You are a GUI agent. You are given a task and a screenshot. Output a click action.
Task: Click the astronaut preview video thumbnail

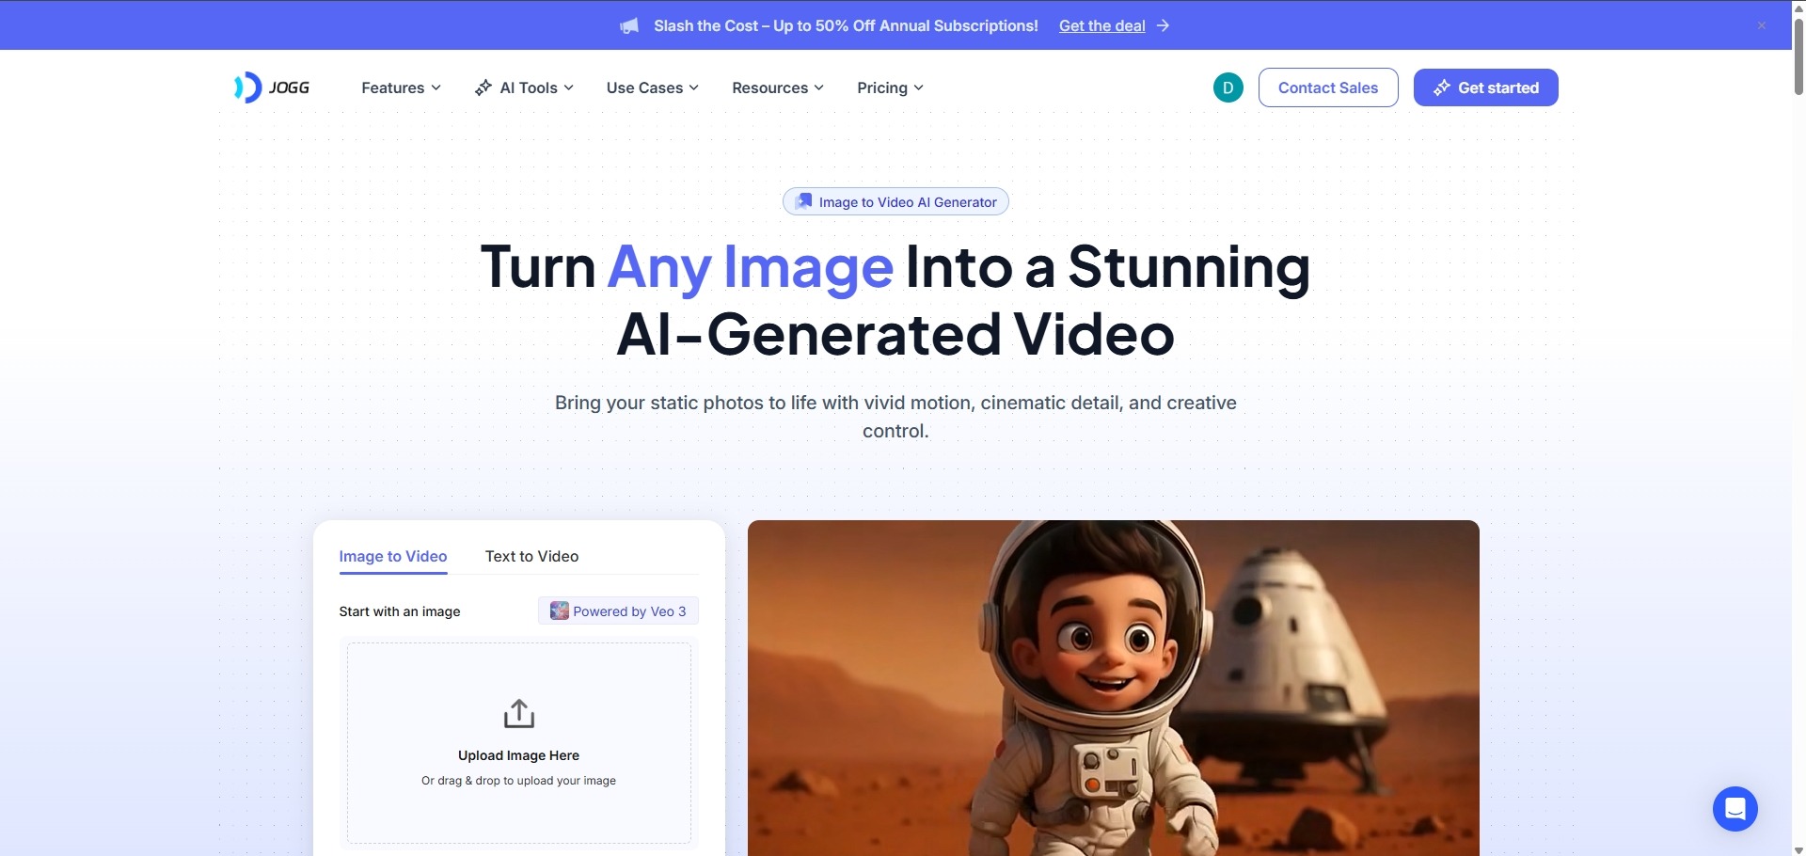1114,688
